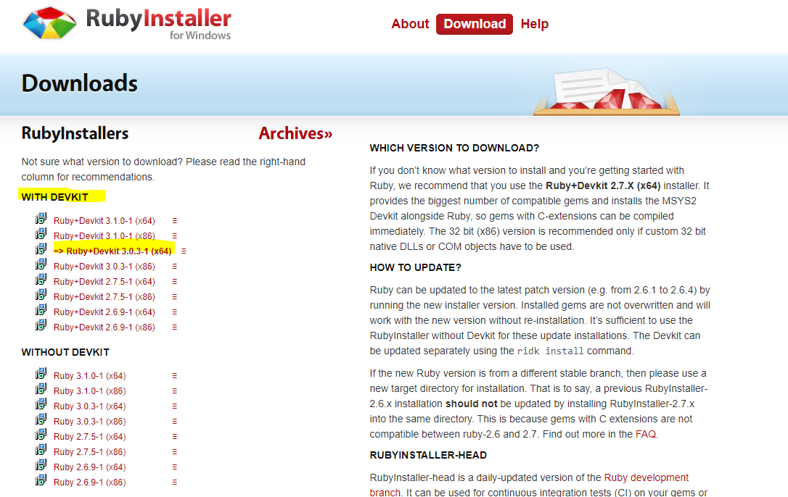Click installer icon beside Ruby+Devkit 3.0.3-1 (x64)
788x497 pixels.
click(x=41, y=249)
